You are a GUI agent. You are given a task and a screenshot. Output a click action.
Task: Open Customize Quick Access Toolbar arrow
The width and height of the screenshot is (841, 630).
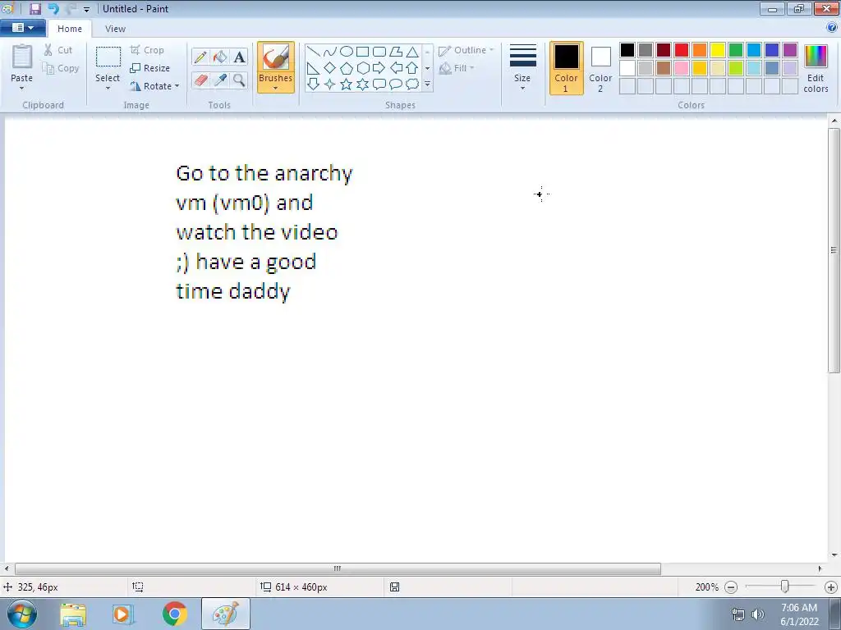(86, 9)
